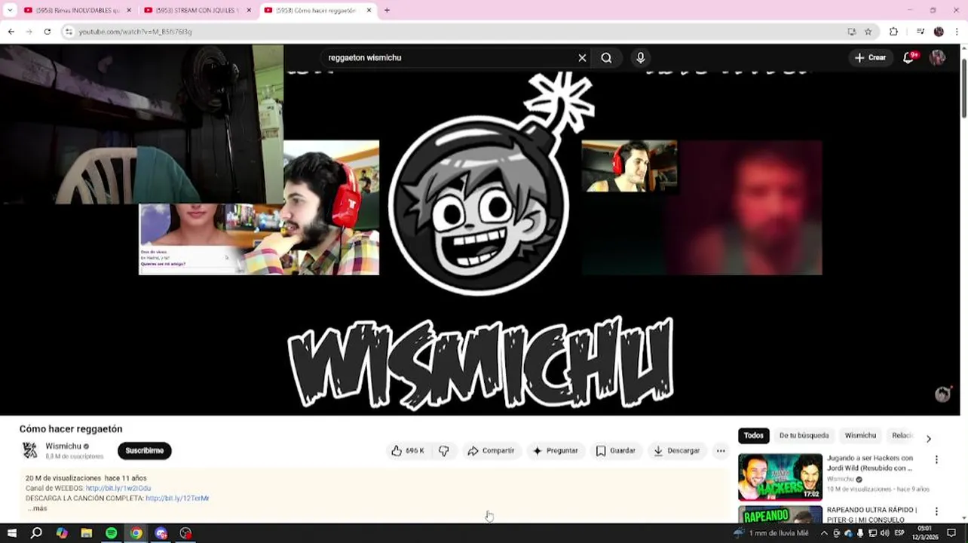Open the ESP language indicator

pos(899,533)
